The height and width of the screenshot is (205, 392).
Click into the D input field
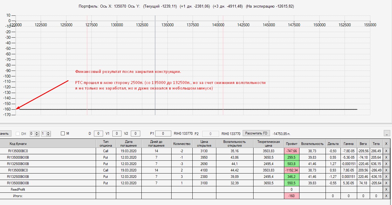click(x=98, y=134)
